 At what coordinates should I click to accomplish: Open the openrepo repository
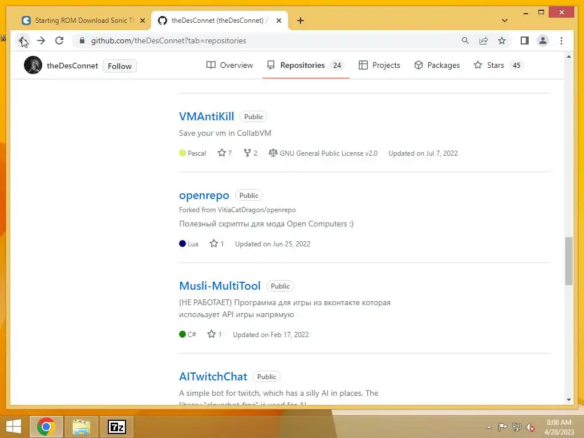204,195
